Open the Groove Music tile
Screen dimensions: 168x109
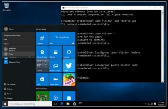click(x=55, y=96)
